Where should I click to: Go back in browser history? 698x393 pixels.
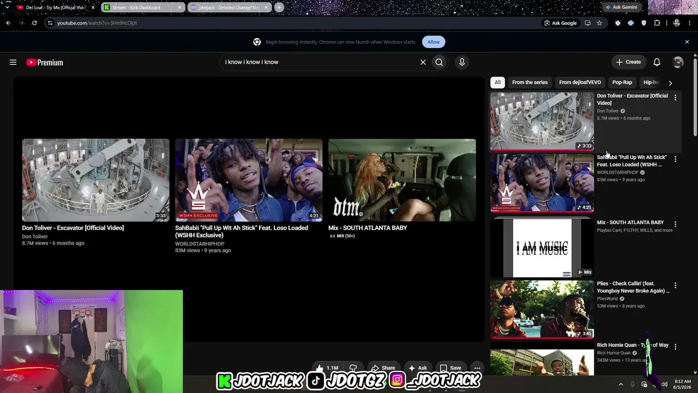(8, 23)
